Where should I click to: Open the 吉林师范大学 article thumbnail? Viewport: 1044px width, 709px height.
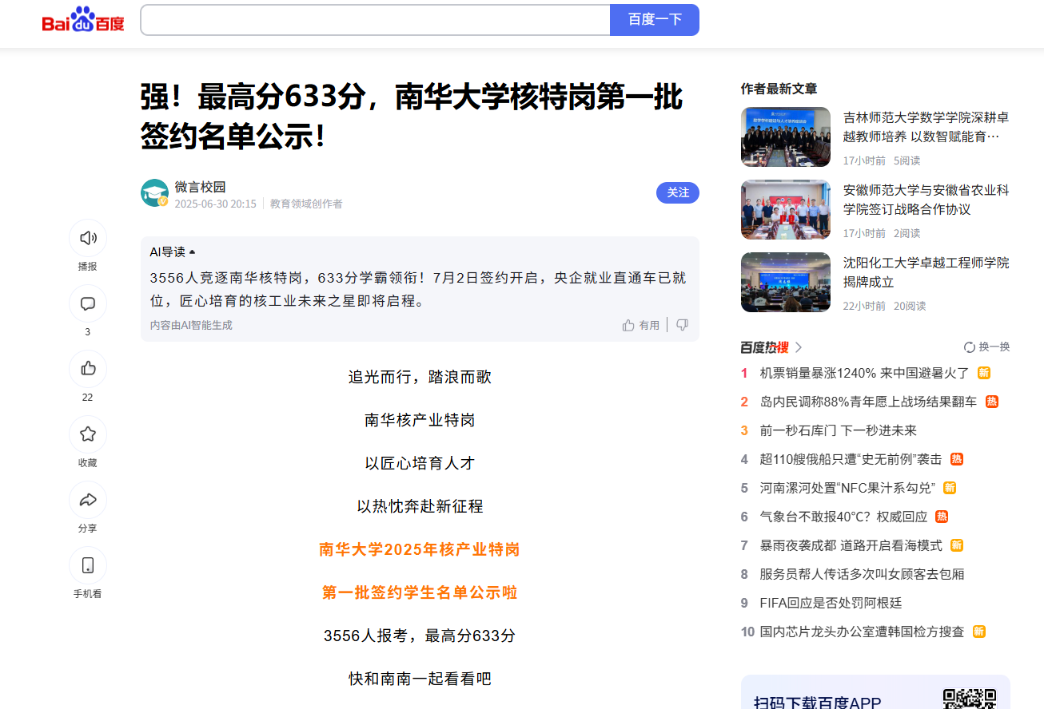click(786, 137)
